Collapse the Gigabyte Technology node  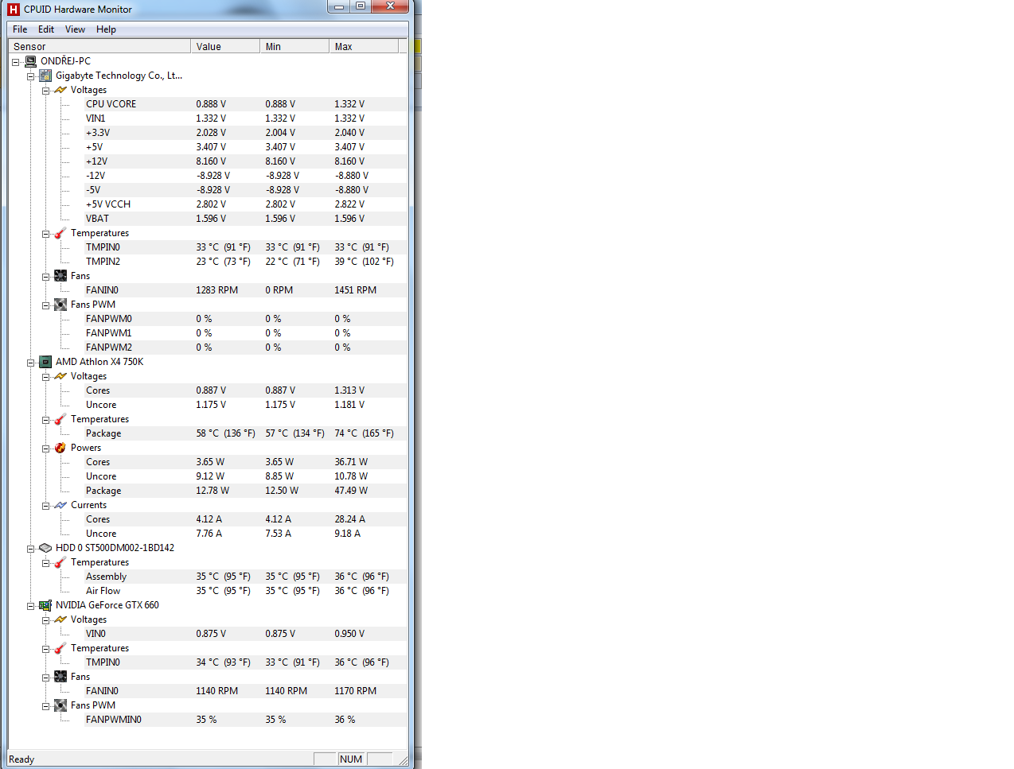click(x=30, y=76)
